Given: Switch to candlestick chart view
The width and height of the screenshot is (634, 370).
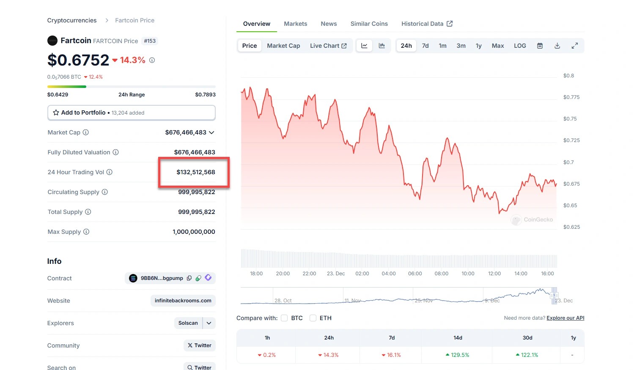Looking at the screenshot, I should pyautogui.click(x=381, y=46).
